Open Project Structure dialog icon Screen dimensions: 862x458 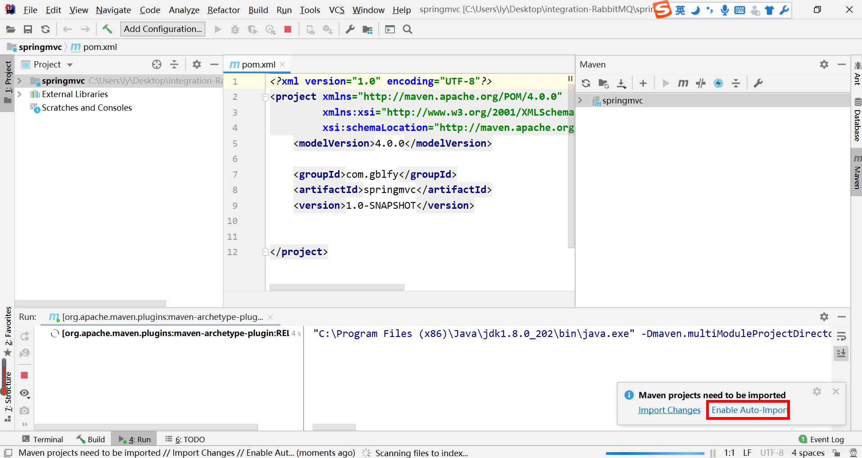pos(367,29)
